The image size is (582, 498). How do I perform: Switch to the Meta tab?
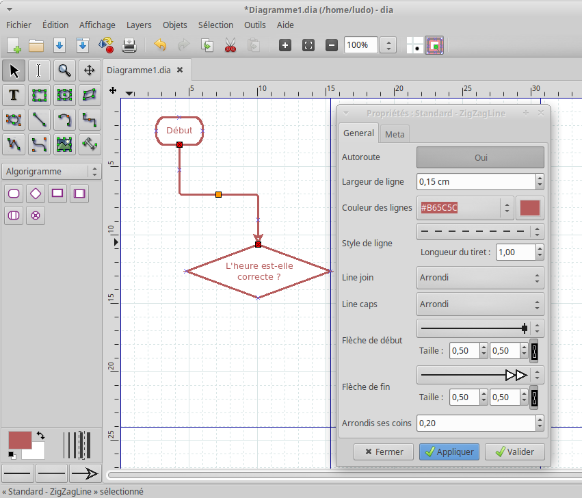click(395, 134)
